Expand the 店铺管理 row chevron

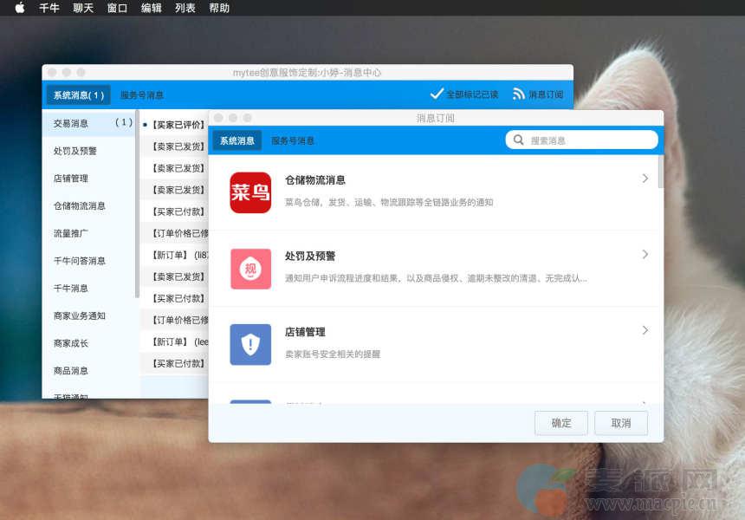point(645,330)
